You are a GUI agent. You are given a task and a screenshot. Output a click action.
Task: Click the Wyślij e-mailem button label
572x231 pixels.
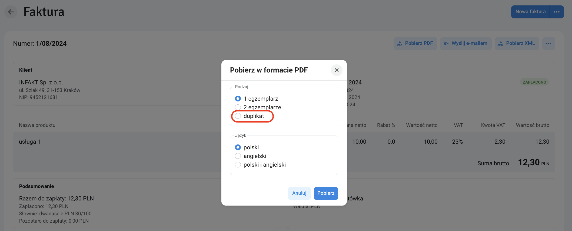click(x=469, y=43)
